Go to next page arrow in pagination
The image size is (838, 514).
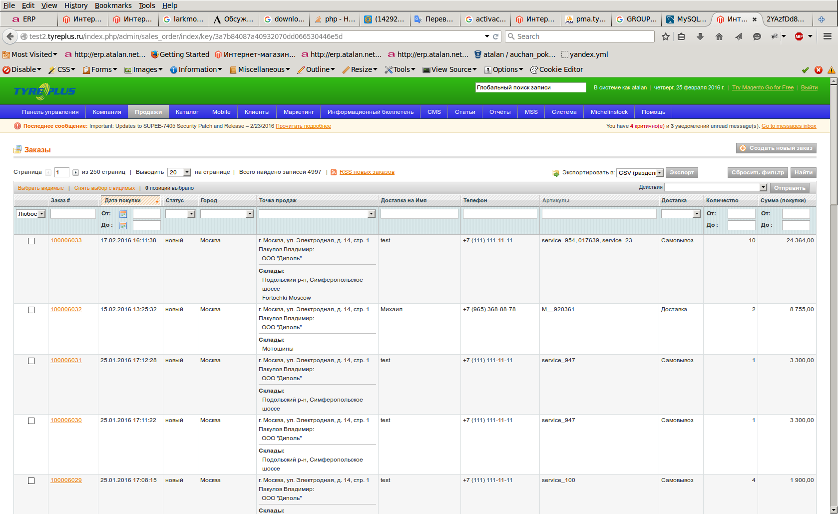(x=75, y=172)
